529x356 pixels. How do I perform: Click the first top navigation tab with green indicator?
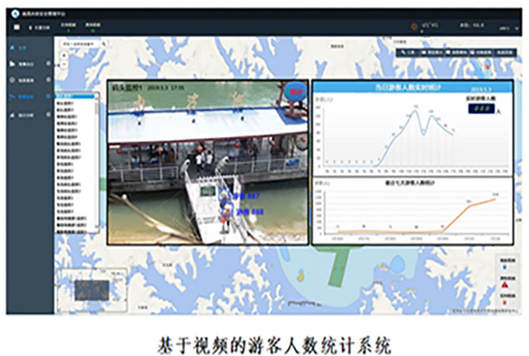[x=67, y=26]
